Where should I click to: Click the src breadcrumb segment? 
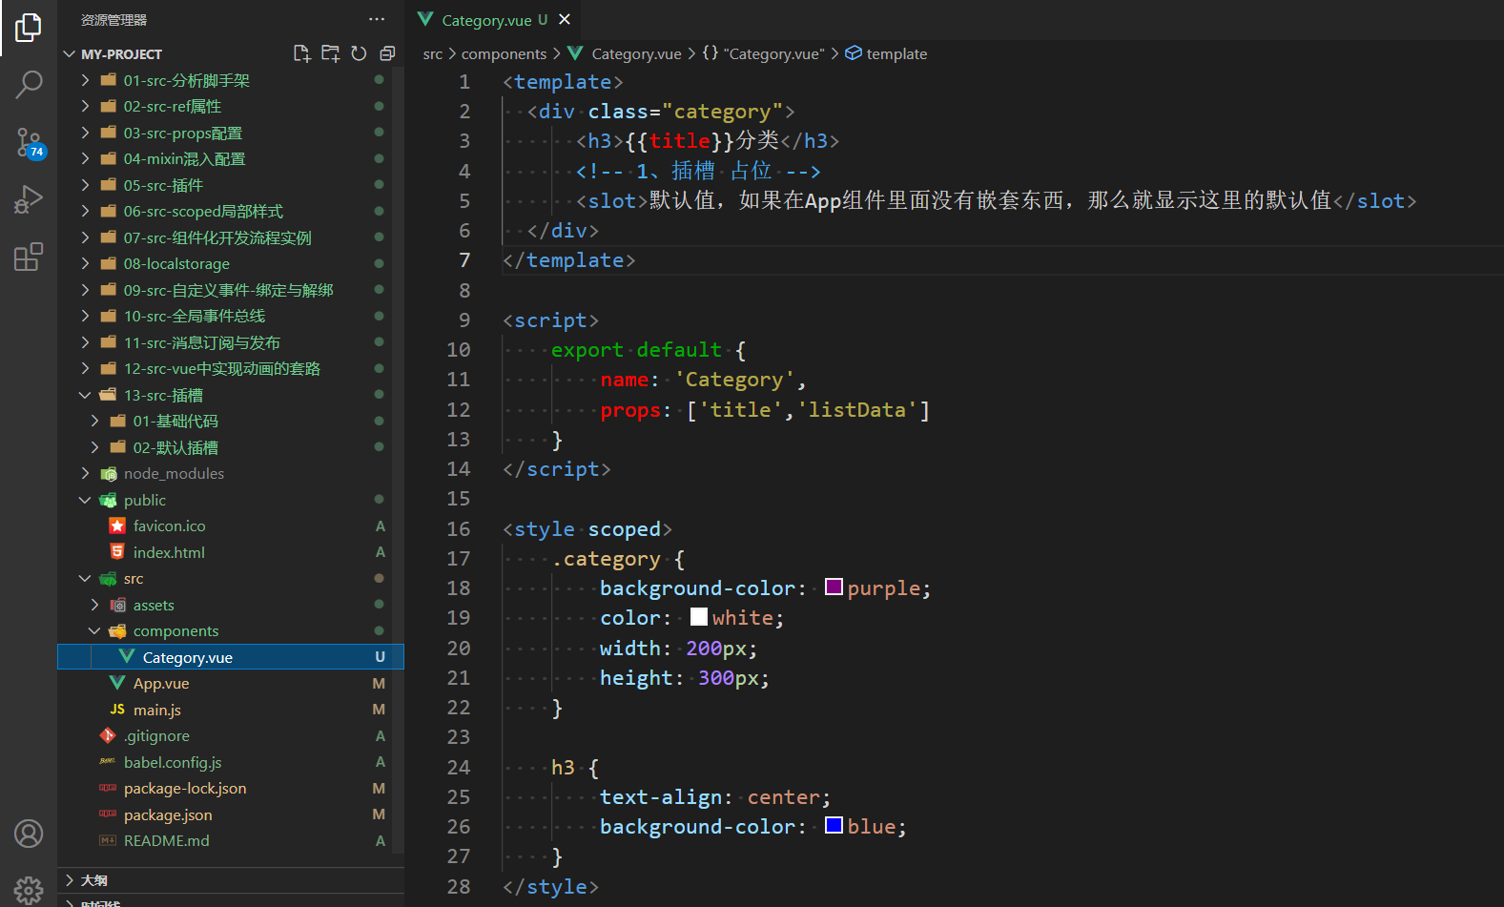click(x=433, y=53)
